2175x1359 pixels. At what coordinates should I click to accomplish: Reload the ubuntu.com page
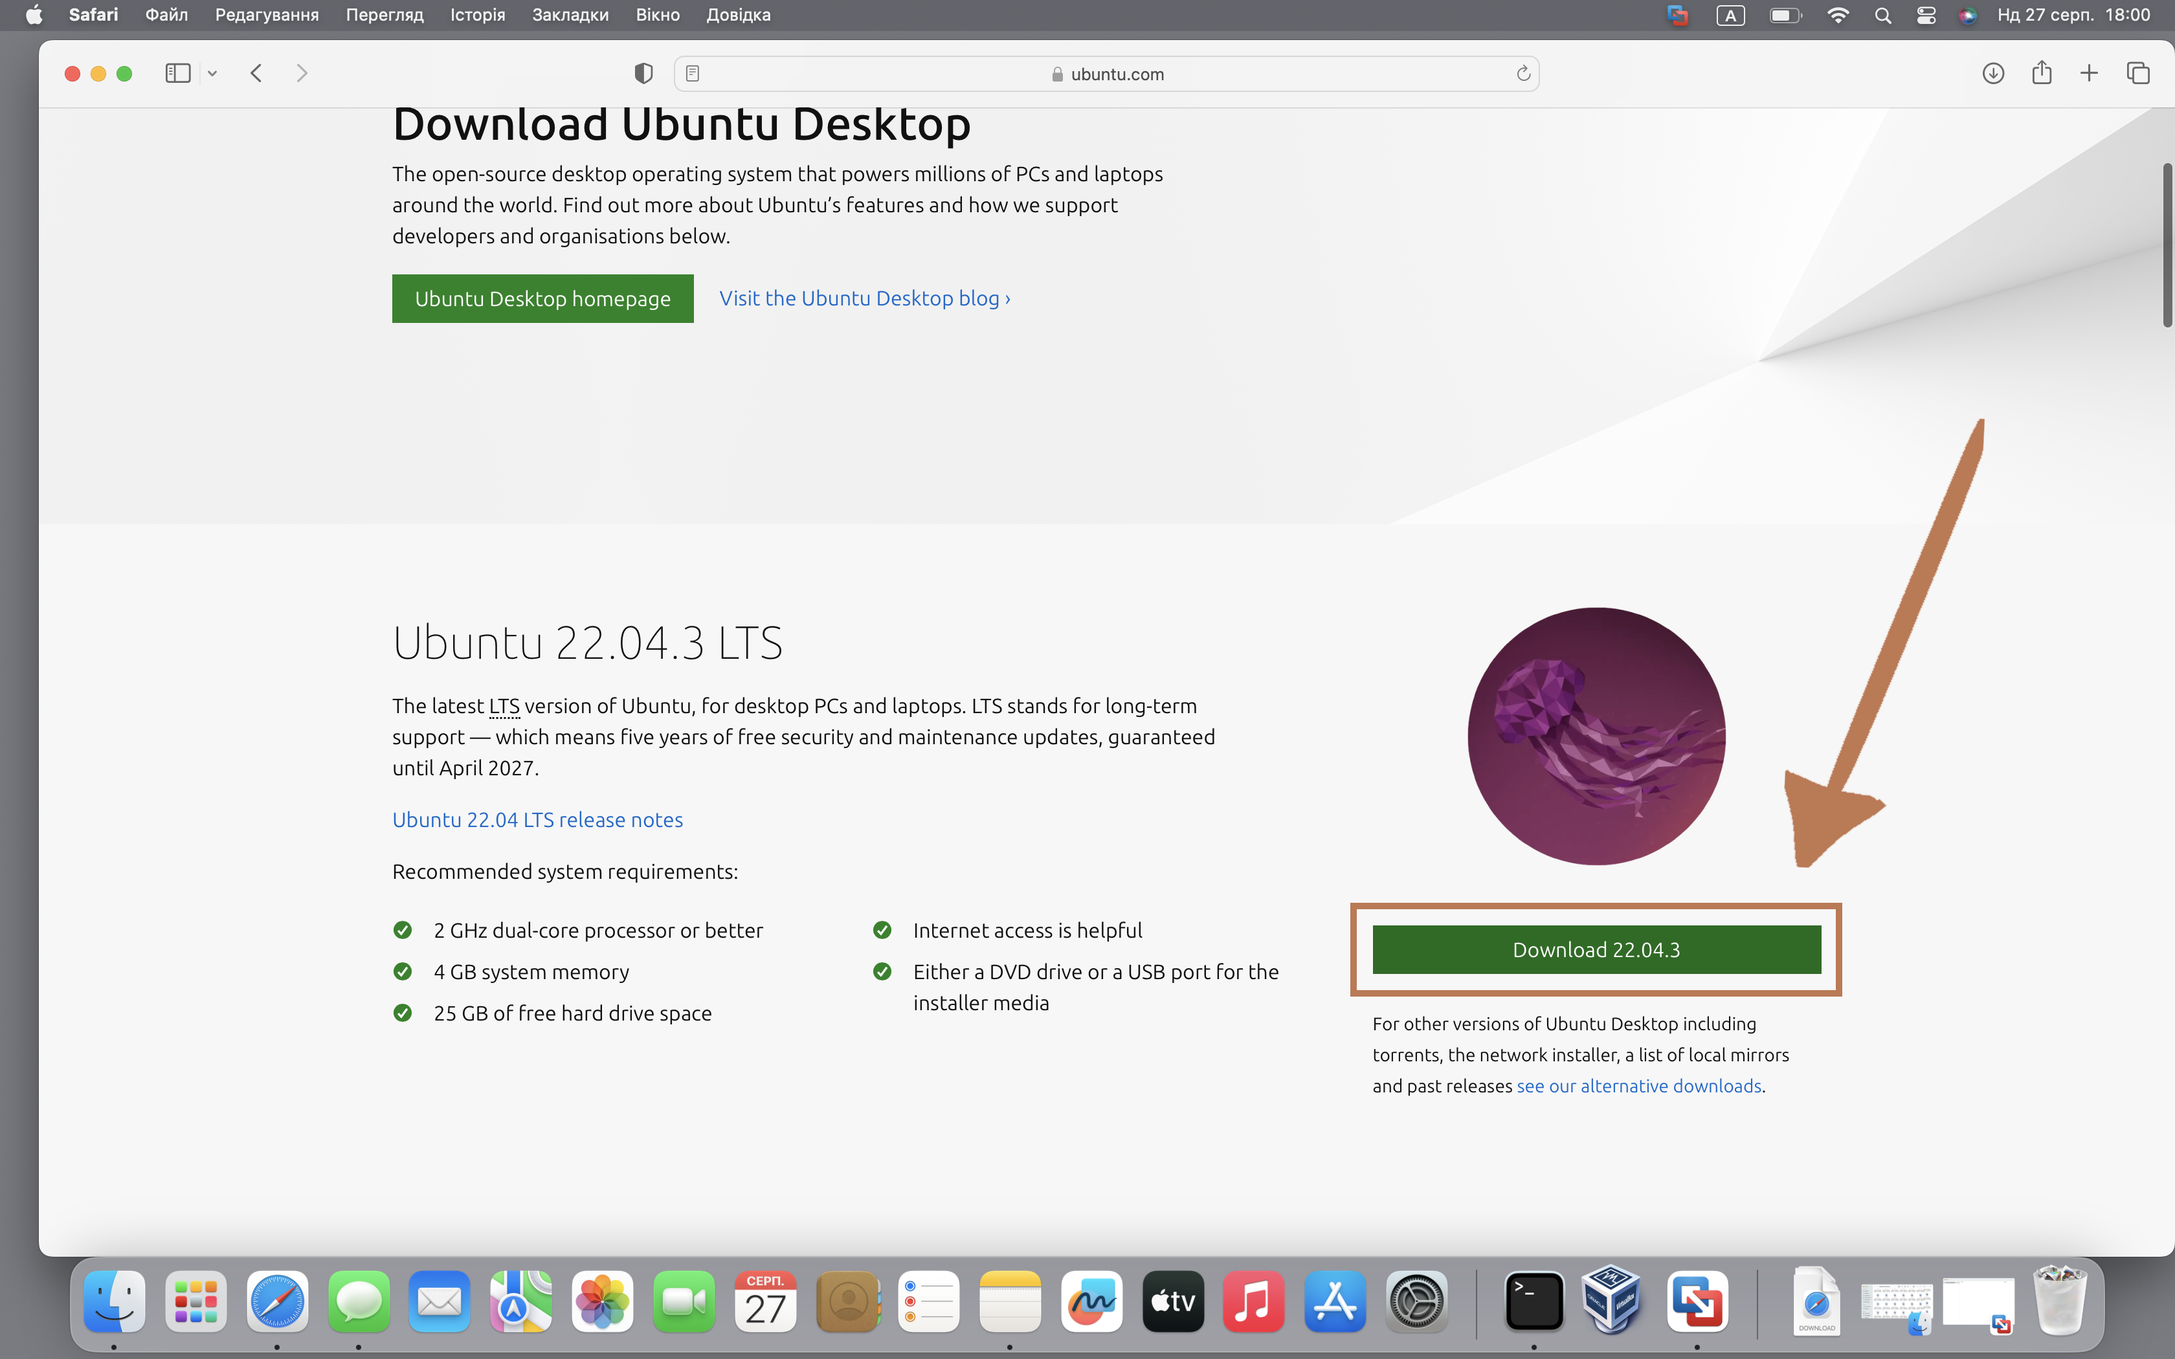click(1523, 74)
